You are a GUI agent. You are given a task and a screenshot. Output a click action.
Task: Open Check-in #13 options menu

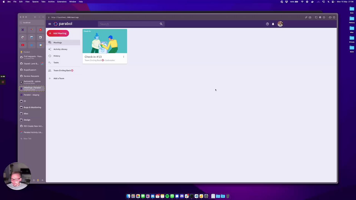pyautogui.click(x=123, y=57)
